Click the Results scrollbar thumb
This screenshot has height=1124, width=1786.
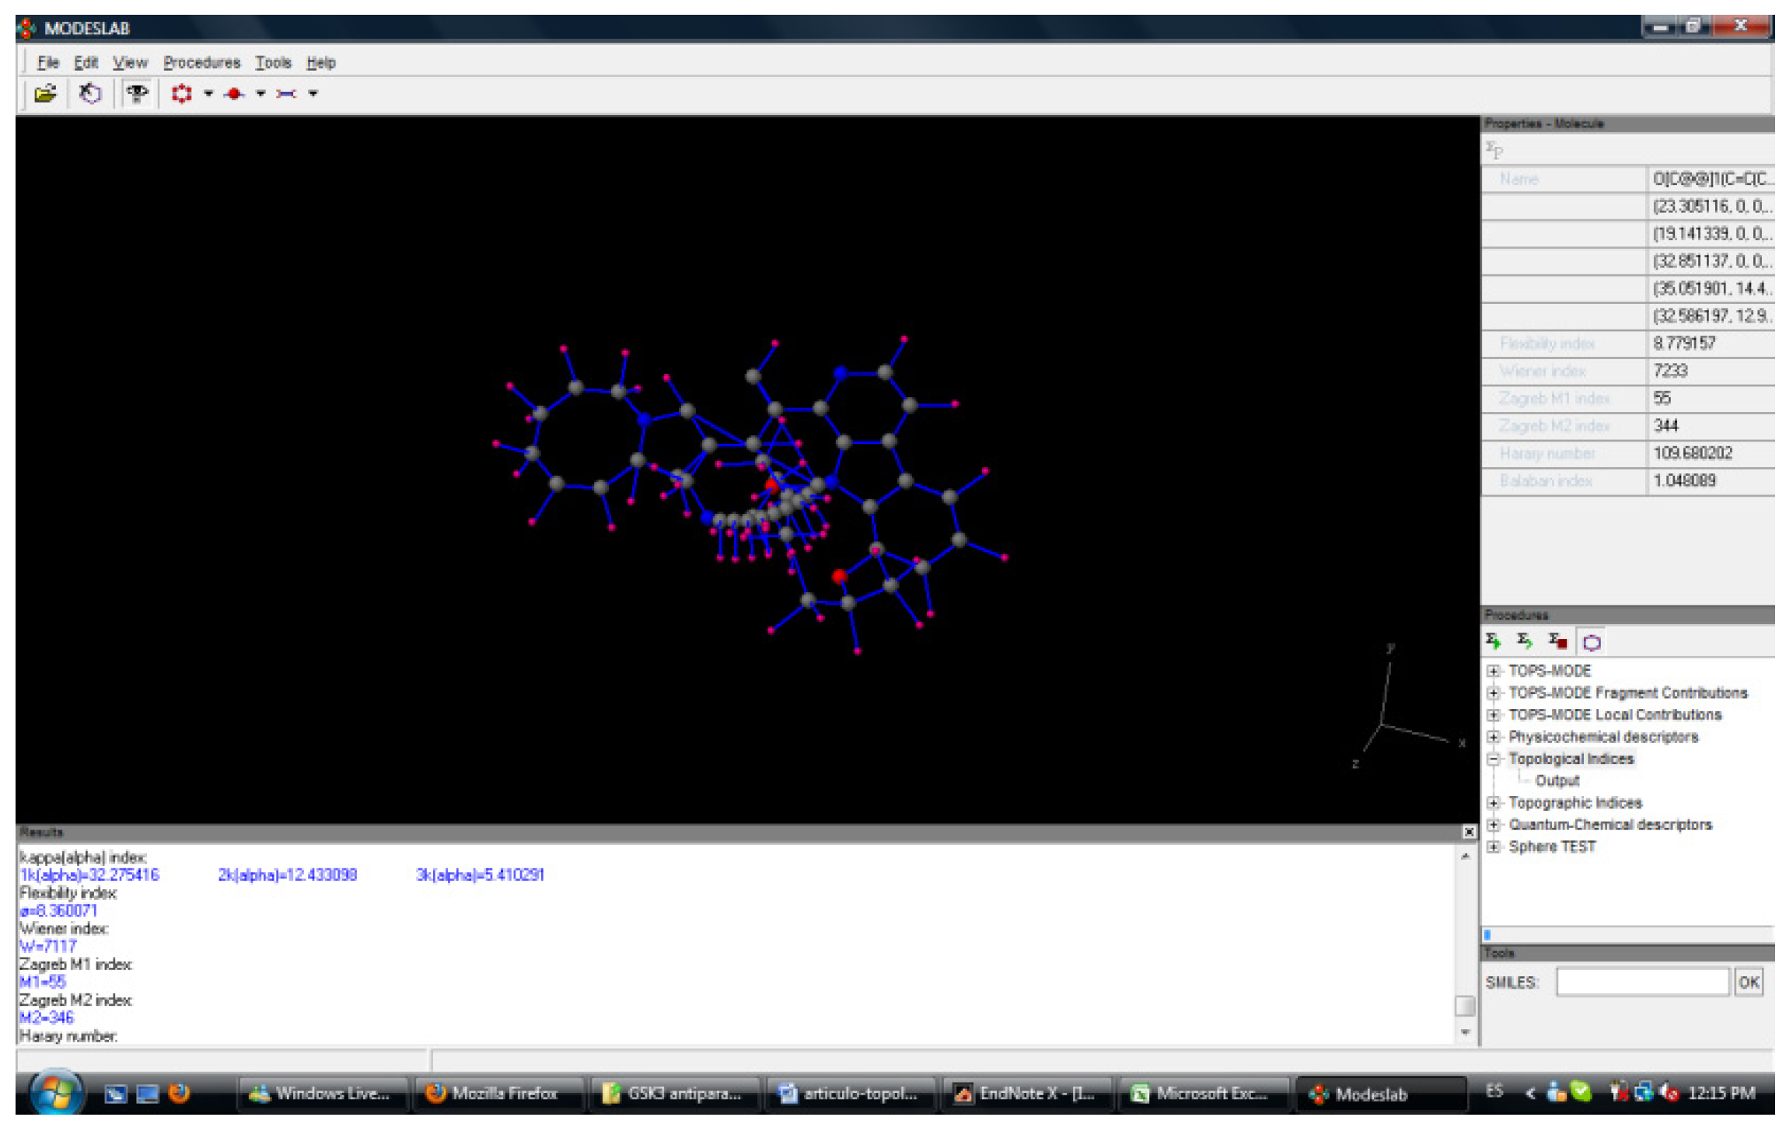pyautogui.click(x=1465, y=1006)
